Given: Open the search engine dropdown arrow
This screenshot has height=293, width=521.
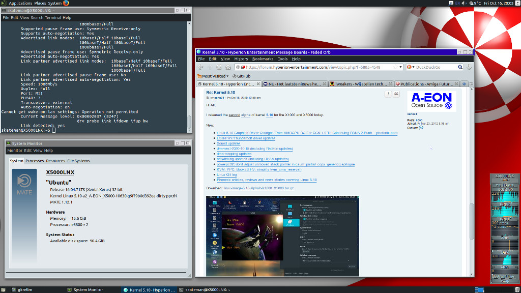Looking at the screenshot, I should tap(413, 67).
